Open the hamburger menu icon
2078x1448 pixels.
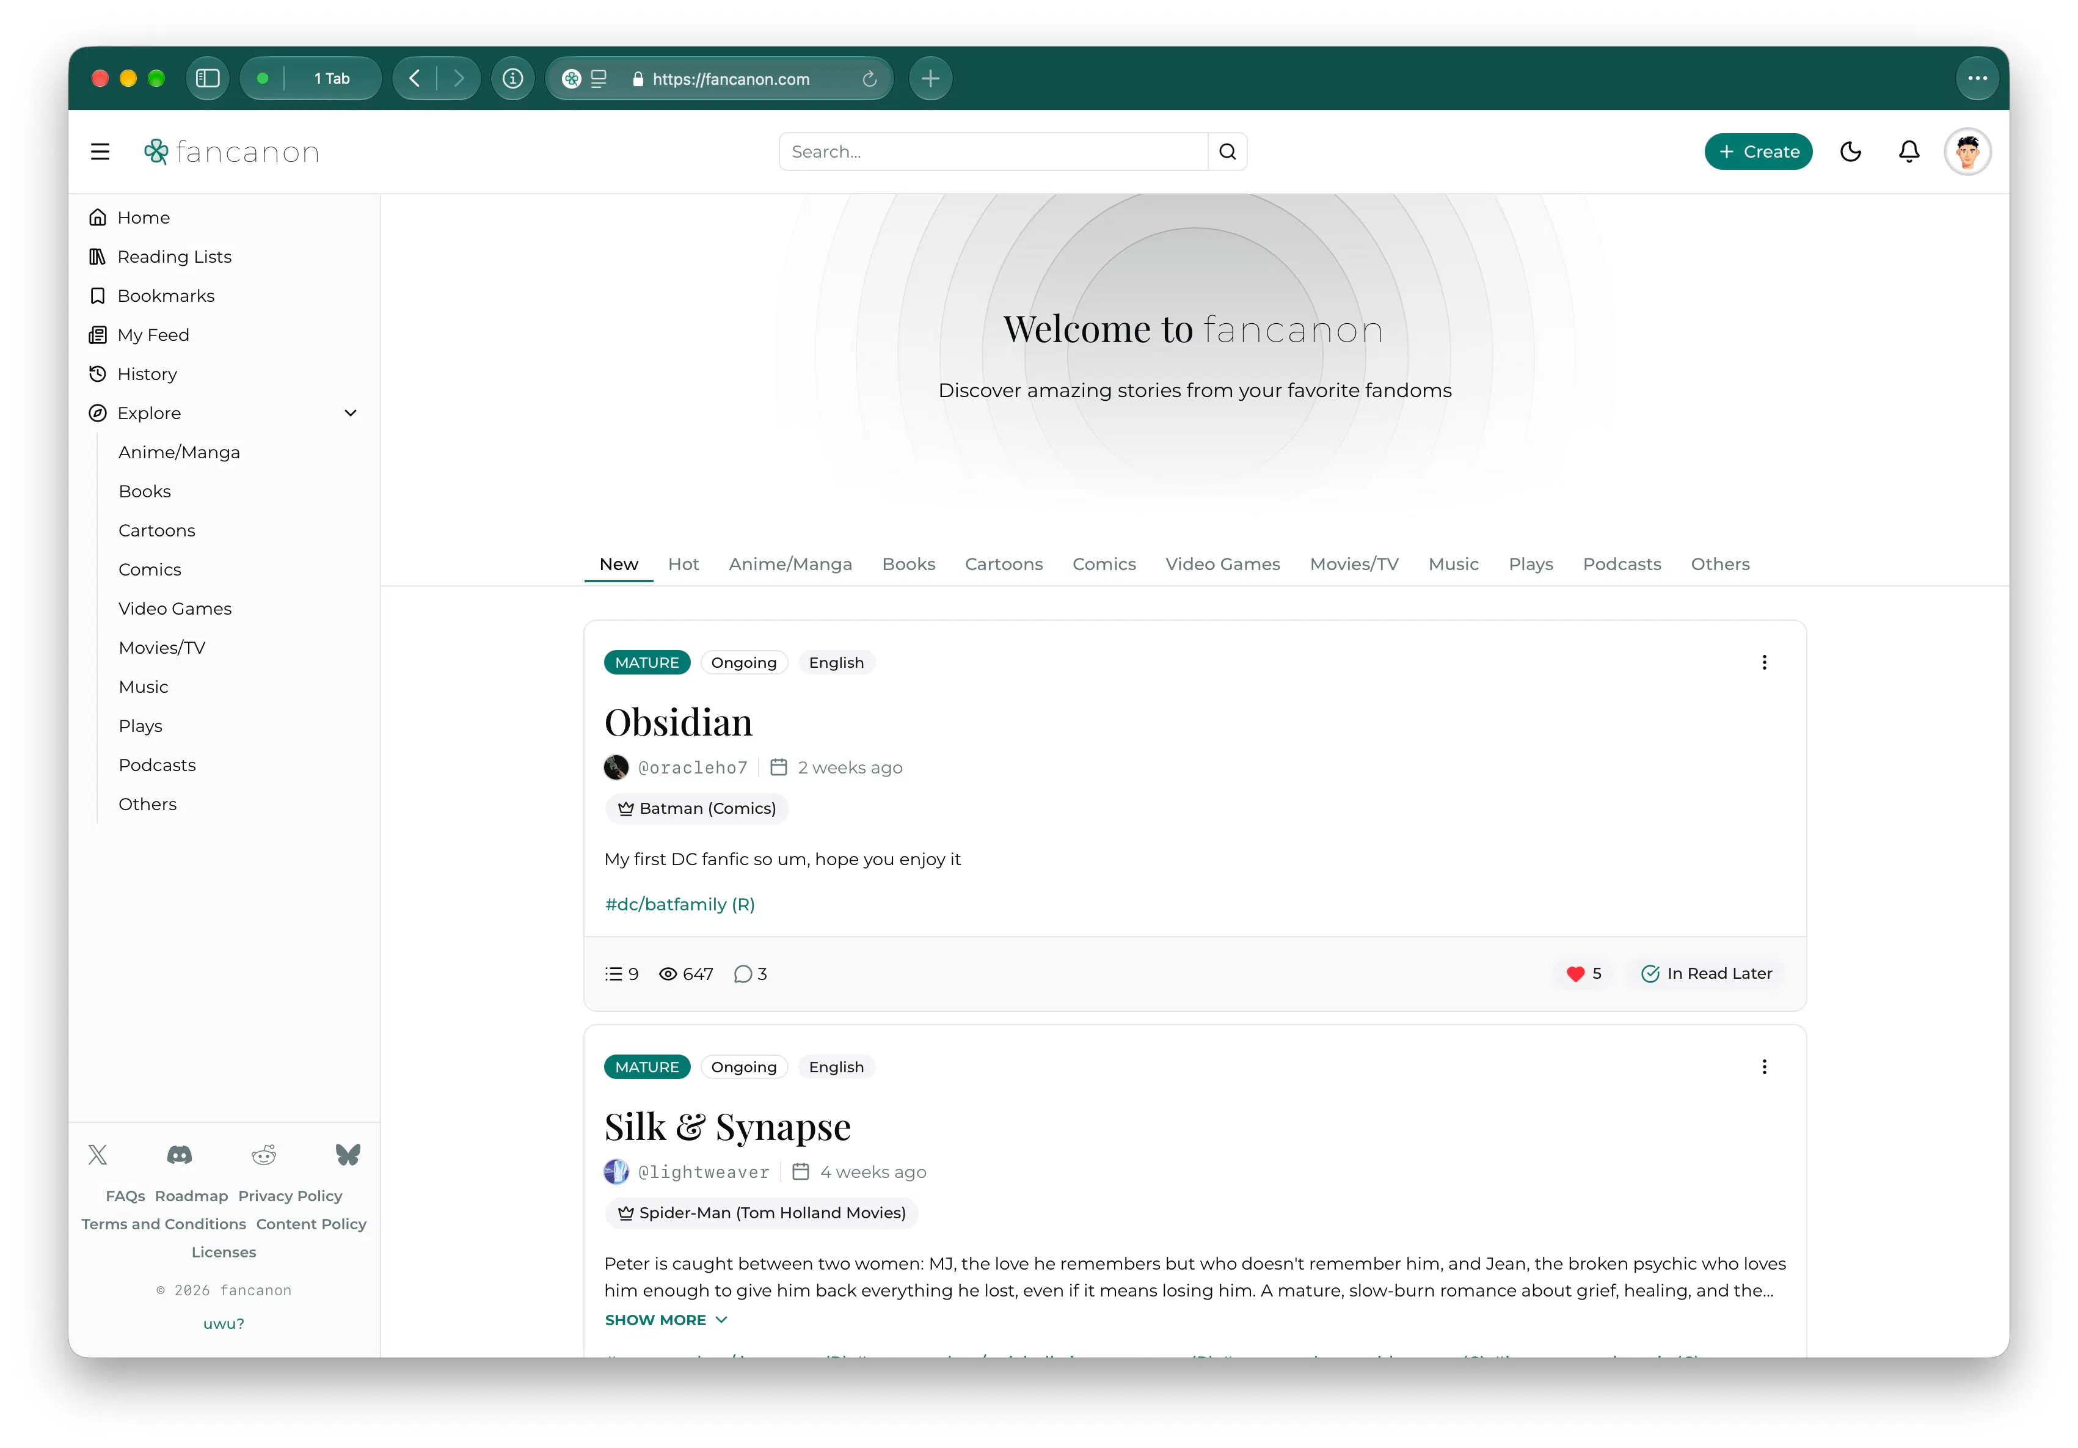[x=100, y=152]
